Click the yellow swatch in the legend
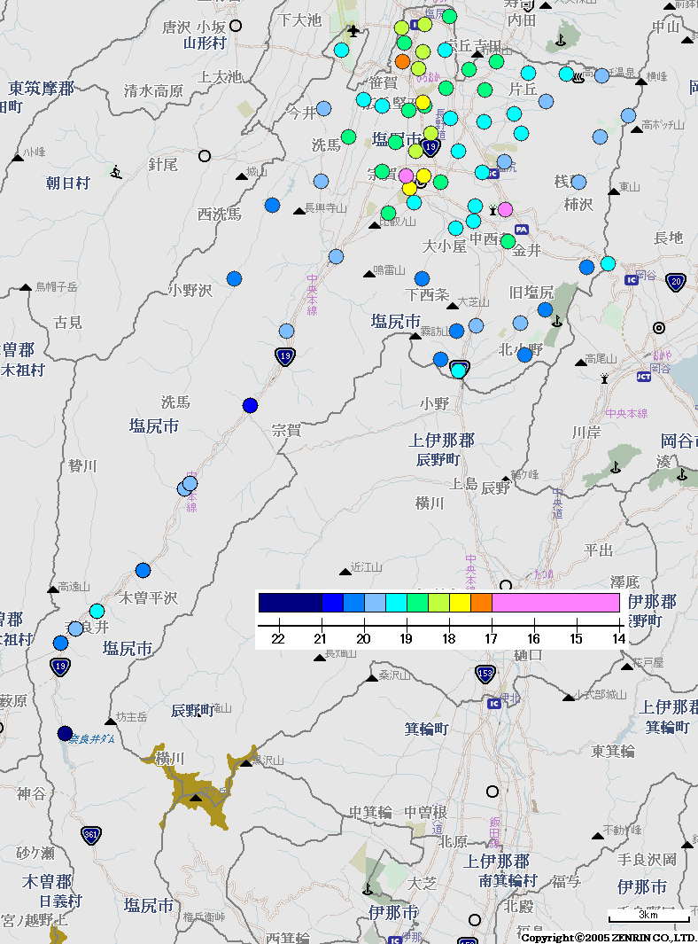The height and width of the screenshot is (944, 698). pyautogui.click(x=460, y=603)
